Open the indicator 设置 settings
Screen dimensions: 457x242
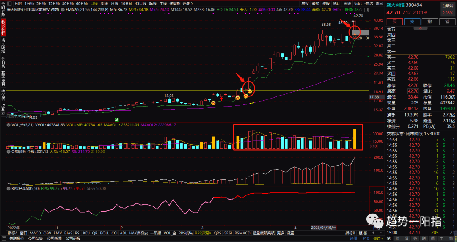pyautogui.click(x=290, y=233)
